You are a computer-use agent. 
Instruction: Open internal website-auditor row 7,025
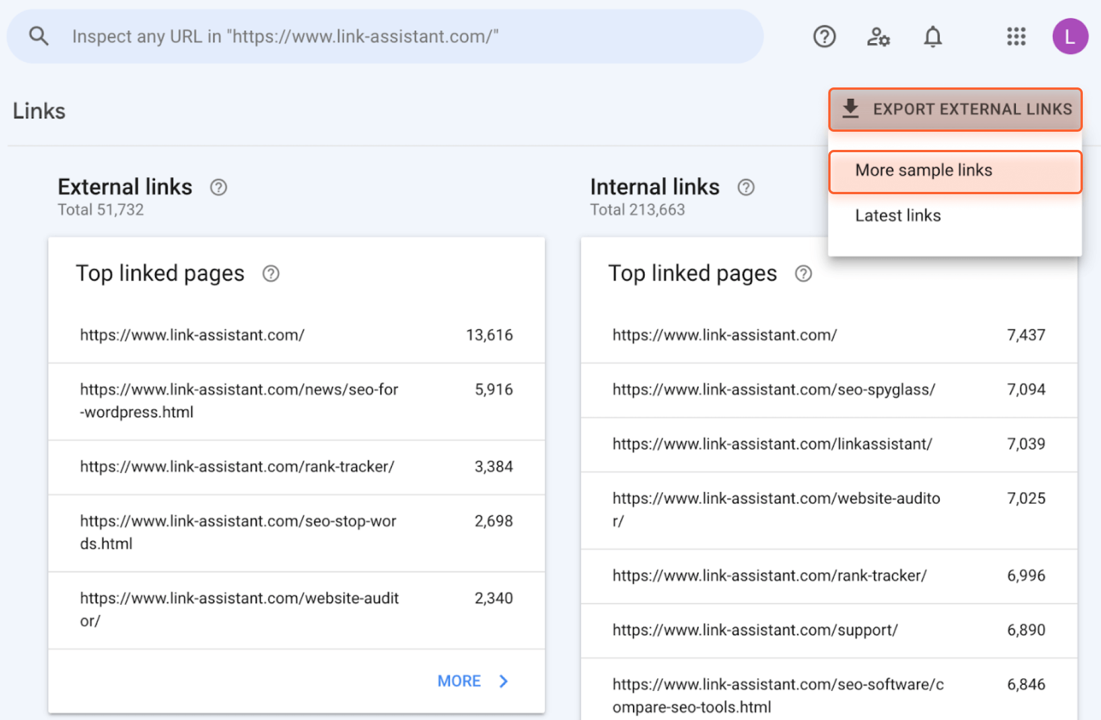[829, 510]
